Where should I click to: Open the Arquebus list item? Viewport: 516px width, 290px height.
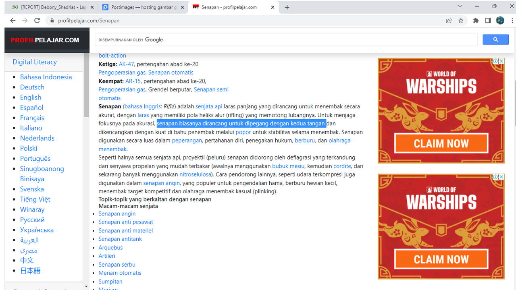click(x=110, y=248)
